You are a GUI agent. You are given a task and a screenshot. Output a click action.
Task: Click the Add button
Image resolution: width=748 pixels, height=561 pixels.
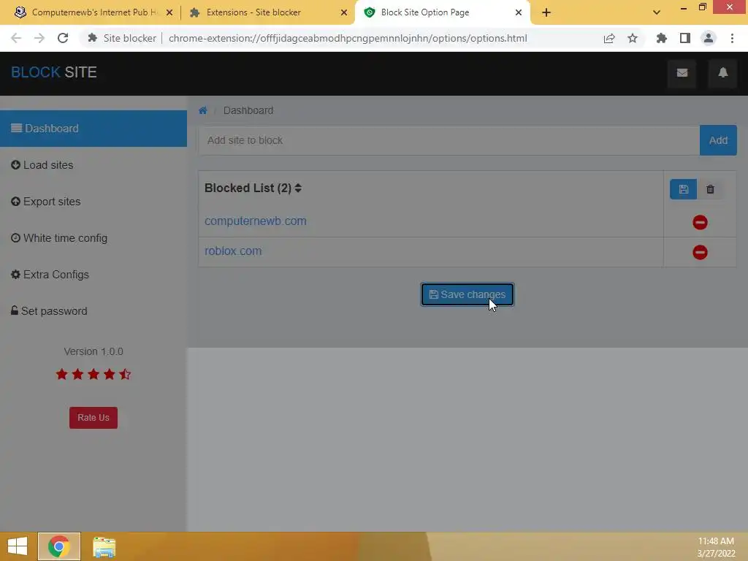pyautogui.click(x=718, y=140)
